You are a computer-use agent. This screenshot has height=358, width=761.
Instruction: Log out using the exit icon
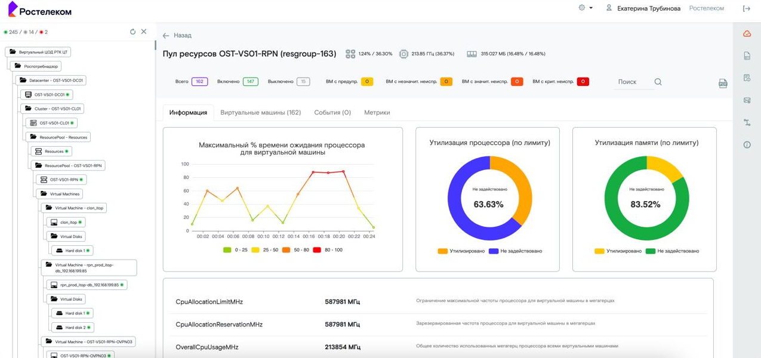[x=746, y=8]
